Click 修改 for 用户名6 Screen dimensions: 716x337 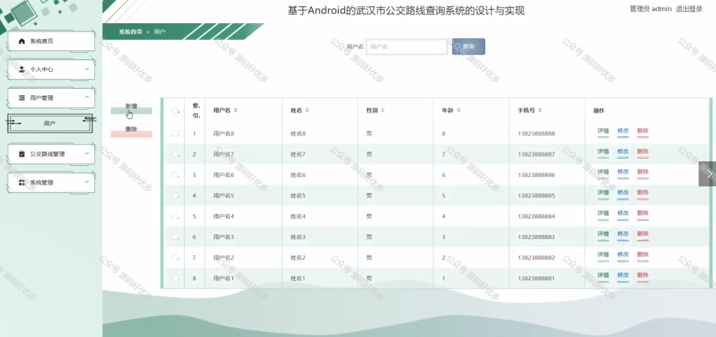click(623, 173)
